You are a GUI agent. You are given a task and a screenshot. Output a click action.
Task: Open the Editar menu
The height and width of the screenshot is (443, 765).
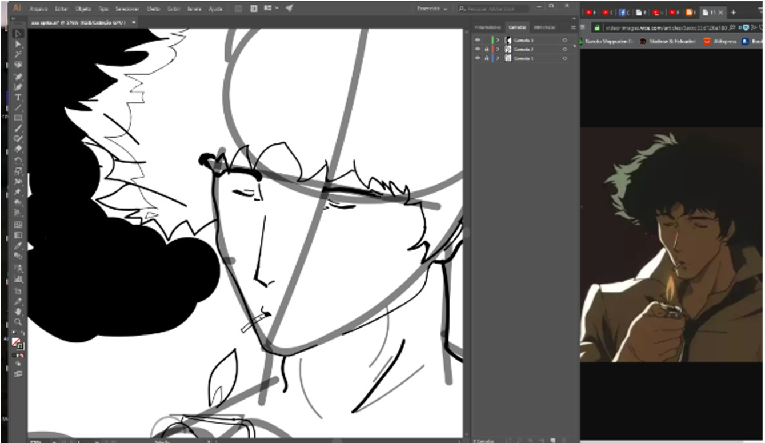[61, 9]
